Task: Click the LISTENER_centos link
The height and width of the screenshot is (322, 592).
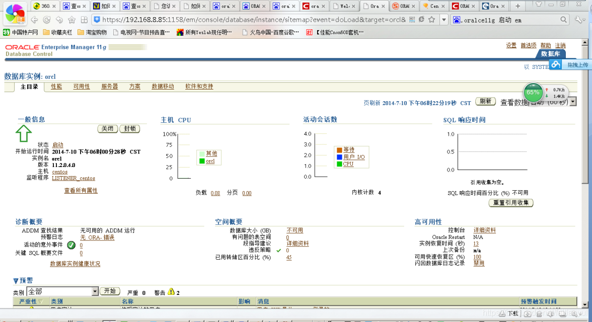Action: tap(73, 178)
